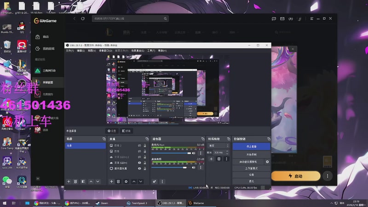Click WeGame refresh icon
Screen dimensions: 368x207
tap(83, 18)
